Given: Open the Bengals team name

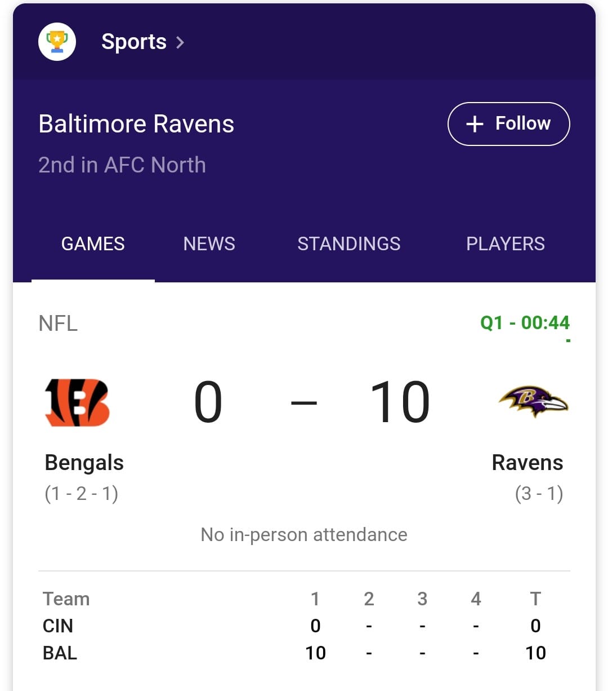Looking at the screenshot, I should tap(84, 463).
